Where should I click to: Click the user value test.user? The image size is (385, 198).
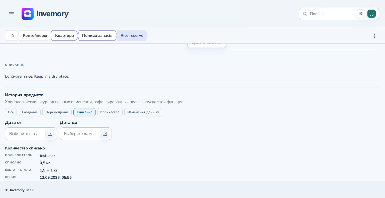[x=47, y=156]
